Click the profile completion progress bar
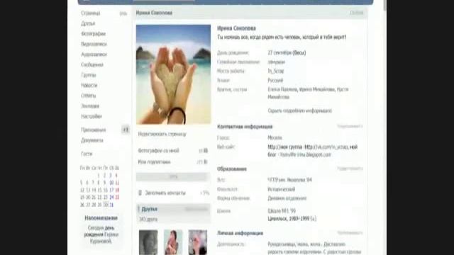Viewport: 454px width, 255px height. click(x=172, y=176)
